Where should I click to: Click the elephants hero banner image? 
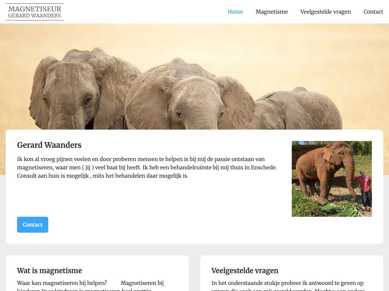194,77
